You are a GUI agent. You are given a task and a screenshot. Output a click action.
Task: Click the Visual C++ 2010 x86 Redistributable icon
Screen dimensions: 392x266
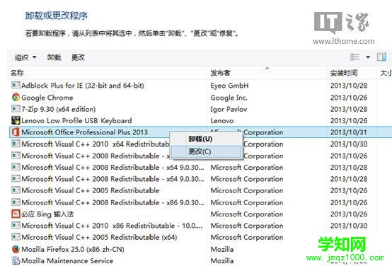[16, 226]
